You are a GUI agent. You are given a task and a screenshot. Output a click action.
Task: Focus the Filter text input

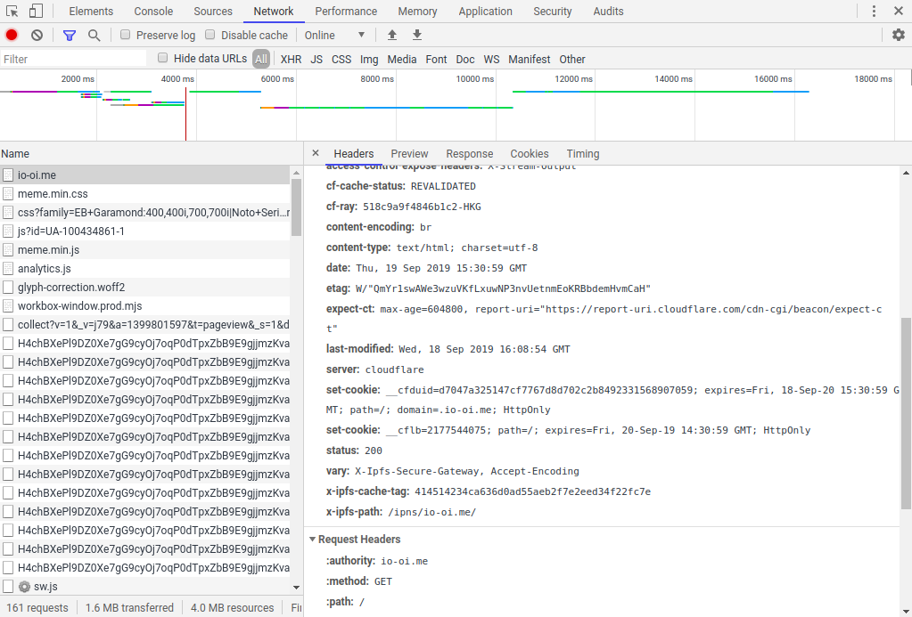73,59
